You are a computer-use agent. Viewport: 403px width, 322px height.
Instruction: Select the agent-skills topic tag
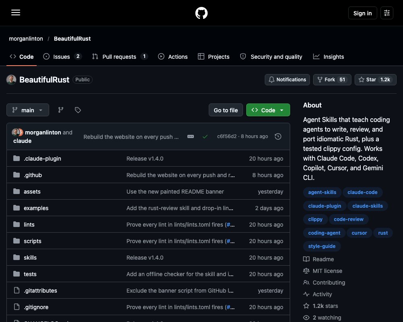(x=322, y=192)
